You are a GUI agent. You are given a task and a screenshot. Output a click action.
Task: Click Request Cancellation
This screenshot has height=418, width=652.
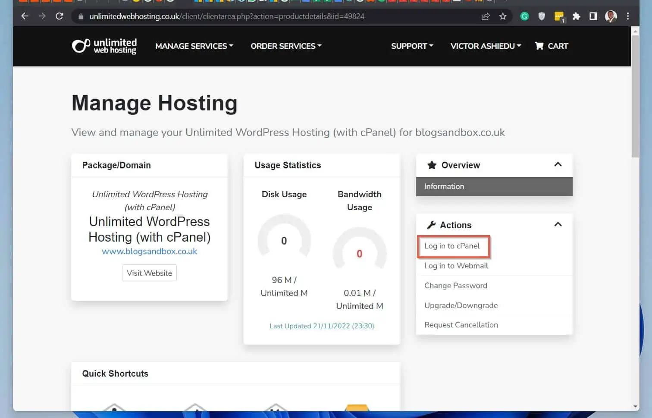pyautogui.click(x=461, y=325)
